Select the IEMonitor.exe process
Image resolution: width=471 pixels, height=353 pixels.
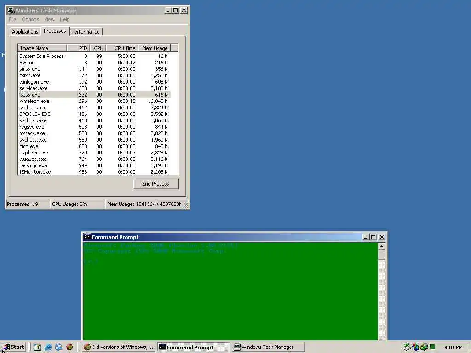pos(94,172)
